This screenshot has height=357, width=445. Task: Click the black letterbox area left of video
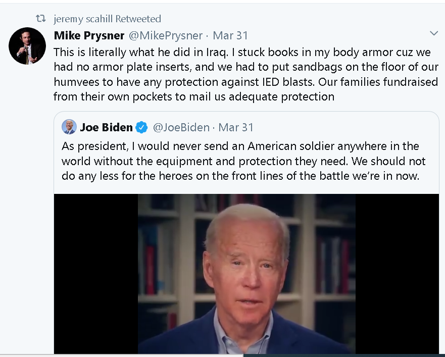click(96, 274)
